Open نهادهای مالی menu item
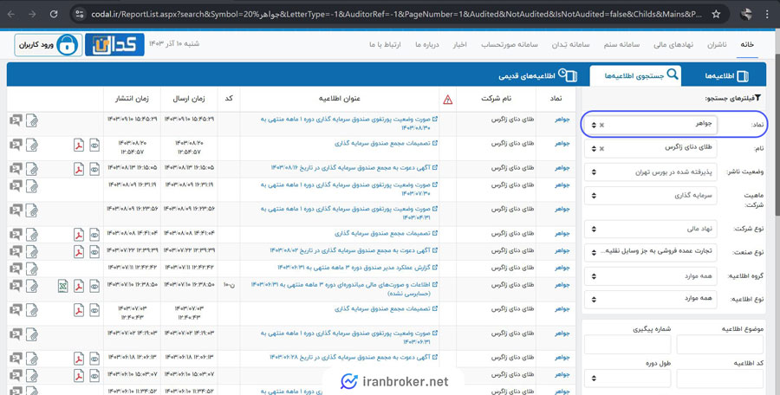 (x=673, y=44)
